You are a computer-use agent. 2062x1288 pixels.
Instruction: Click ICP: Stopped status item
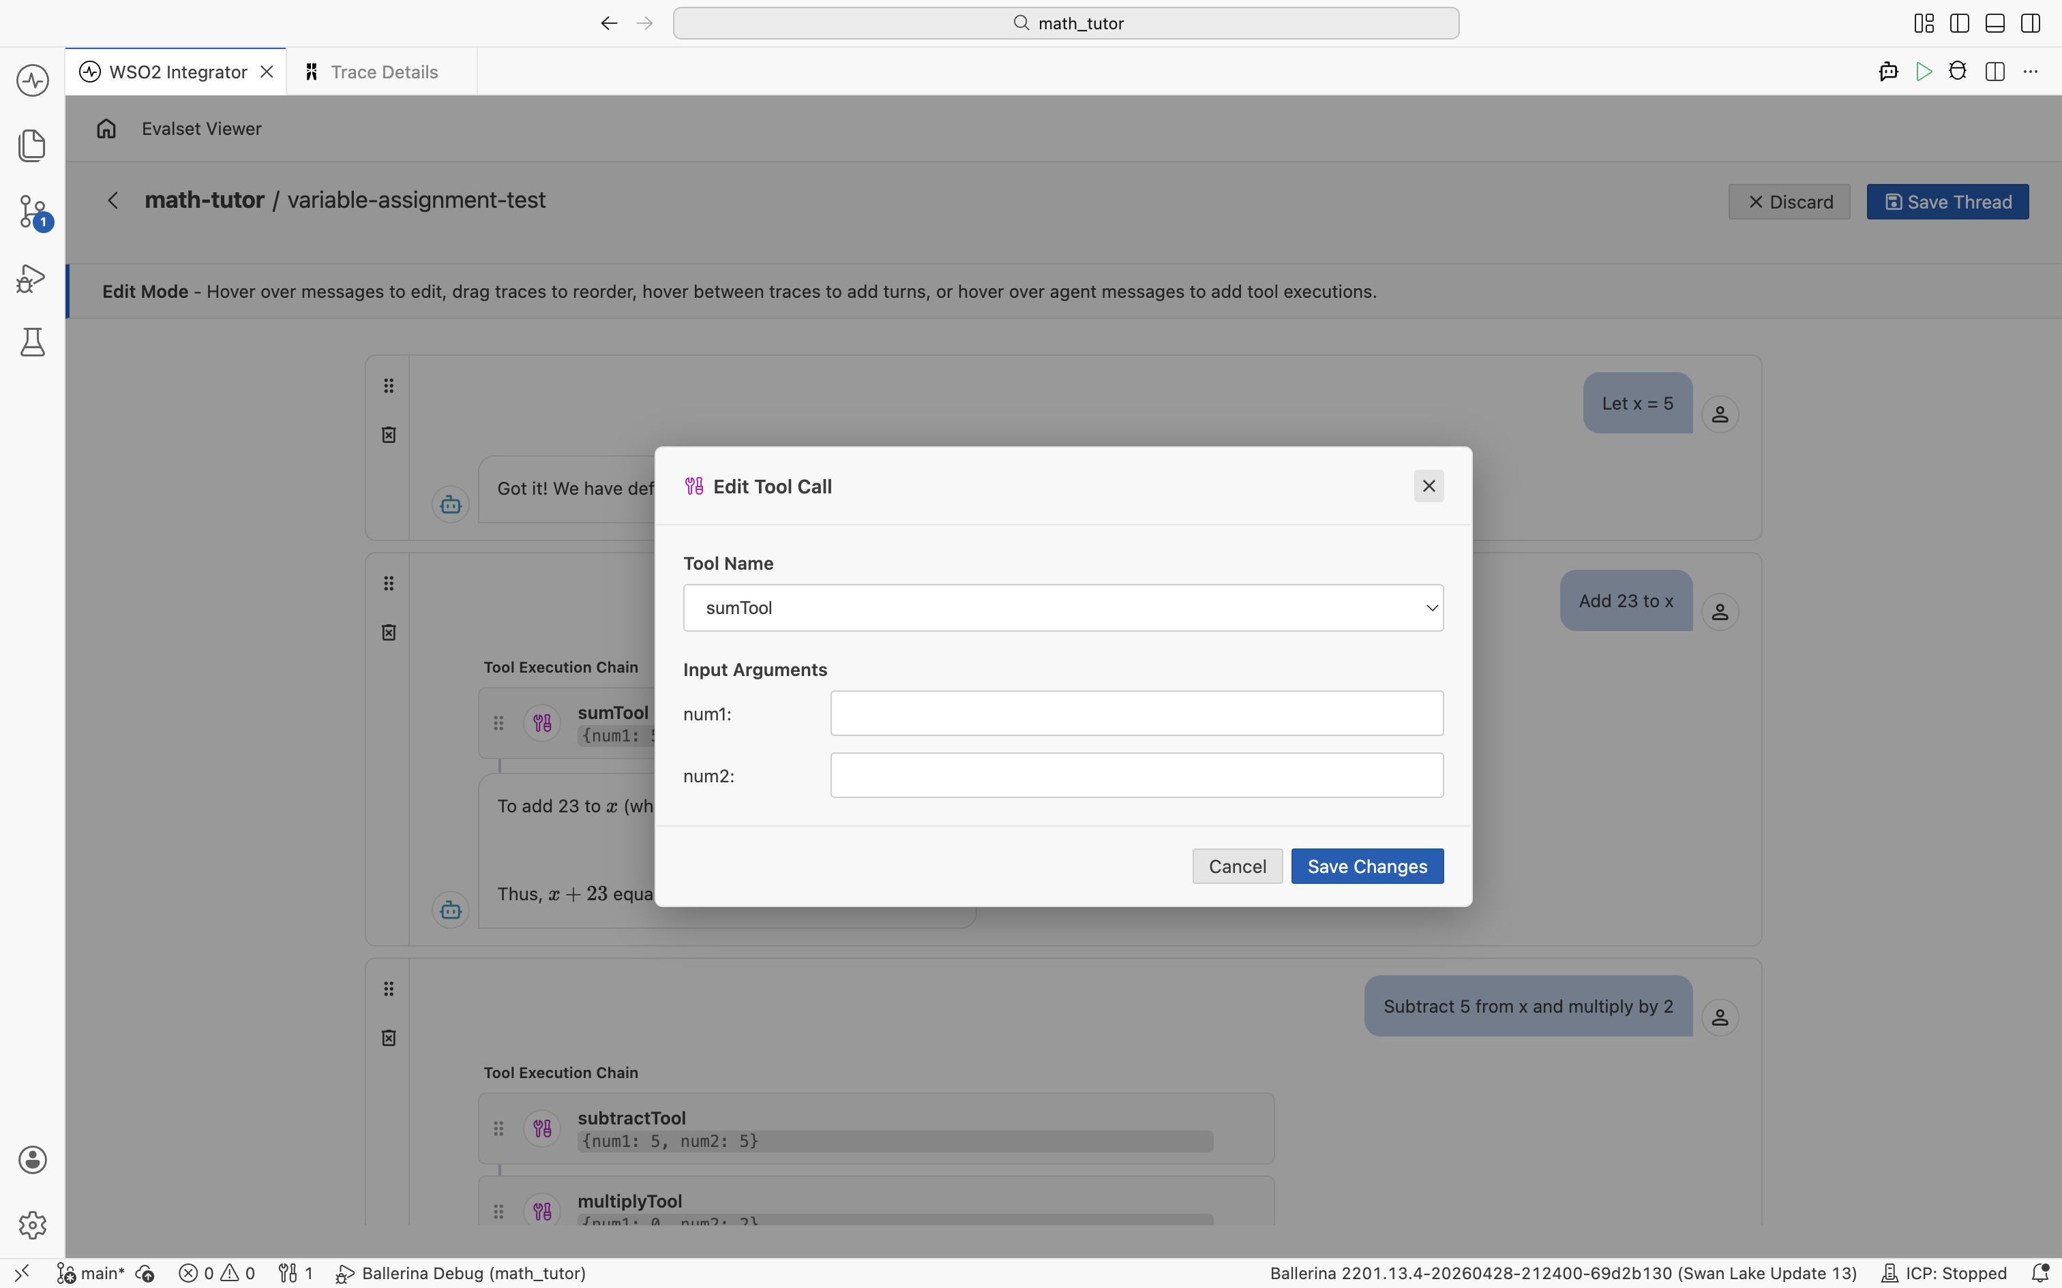pos(1943,1273)
